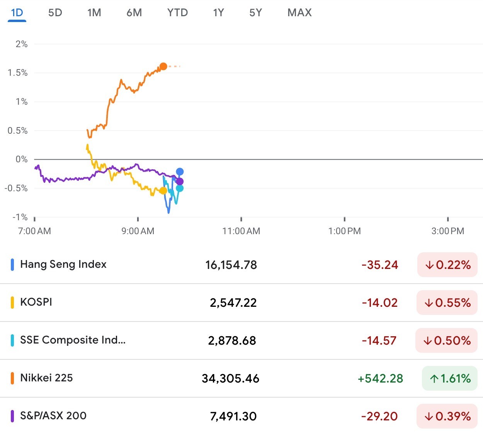Switch chart to the 1Y range
Image resolution: width=483 pixels, height=432 pixels.
(x=218, y=13)
